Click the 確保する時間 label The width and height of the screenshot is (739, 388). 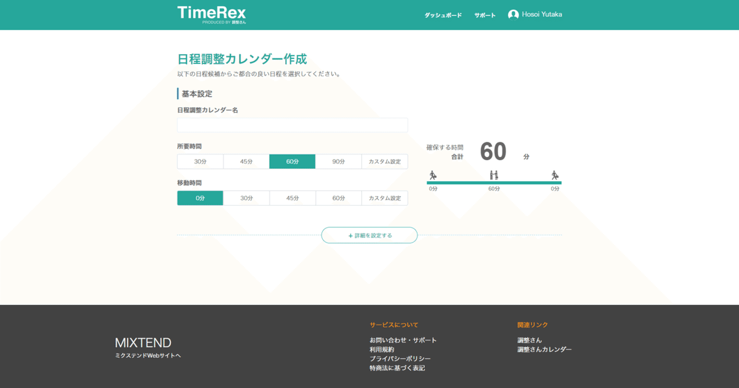coord(445,148)
